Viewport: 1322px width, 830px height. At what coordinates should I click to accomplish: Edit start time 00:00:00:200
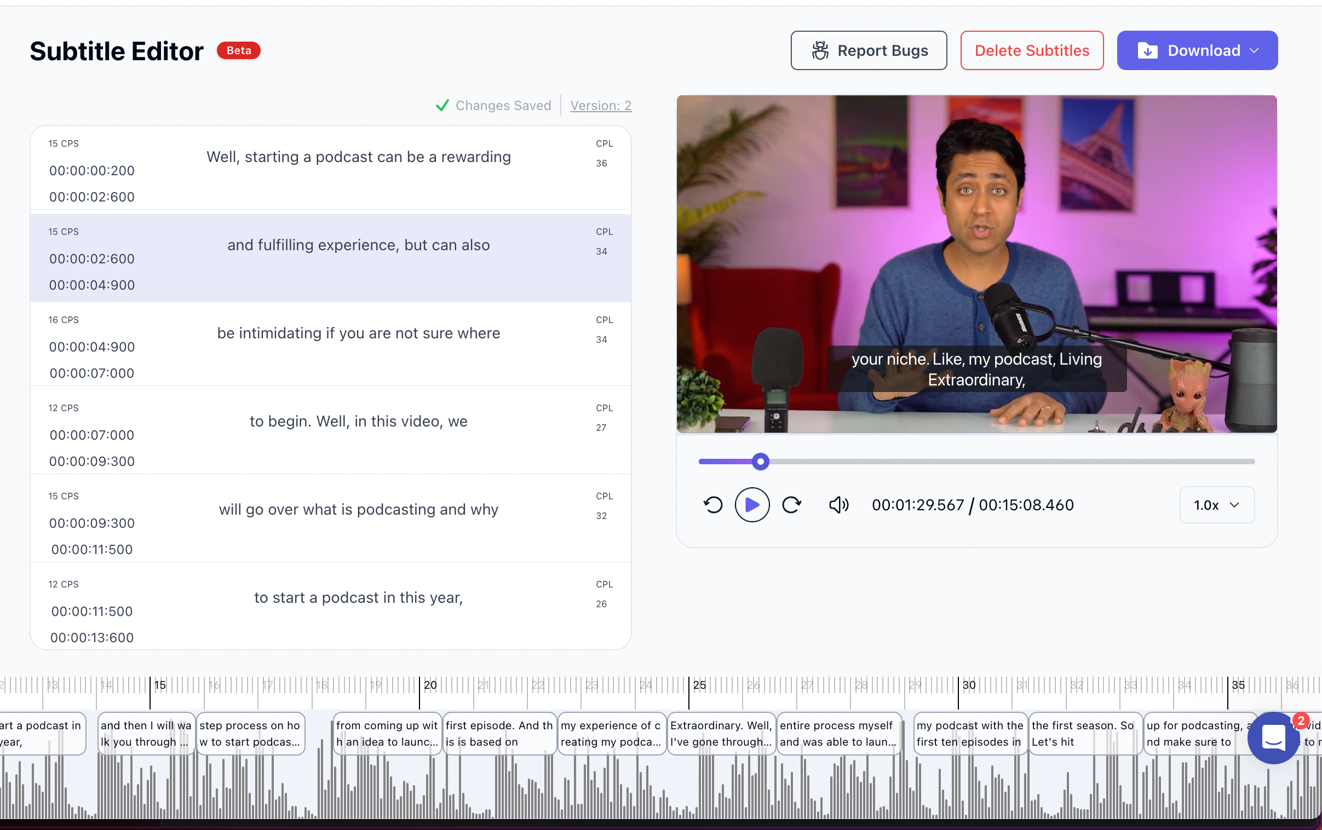click(x=91, y=171)
